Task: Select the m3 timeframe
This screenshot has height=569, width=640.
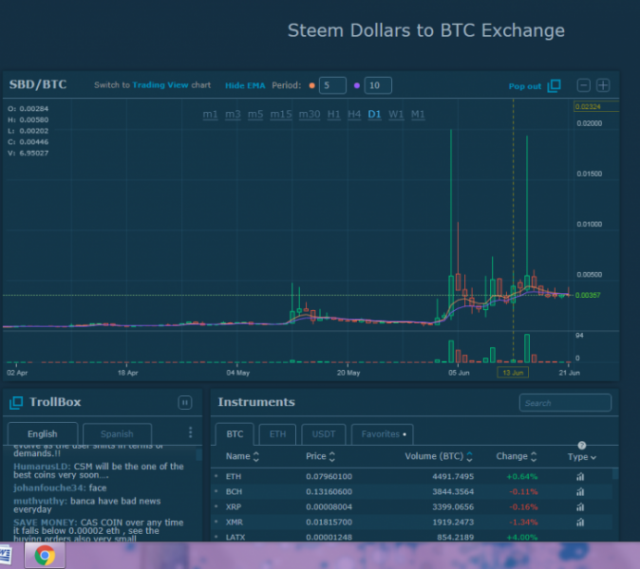Action: point(233,115)
